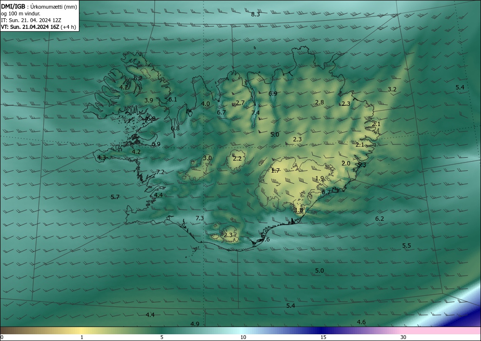This screenshot has height=341, width=481.
Task: Click the 4.3 value on Snæfellsnes tip
Action: coord(101,158)
